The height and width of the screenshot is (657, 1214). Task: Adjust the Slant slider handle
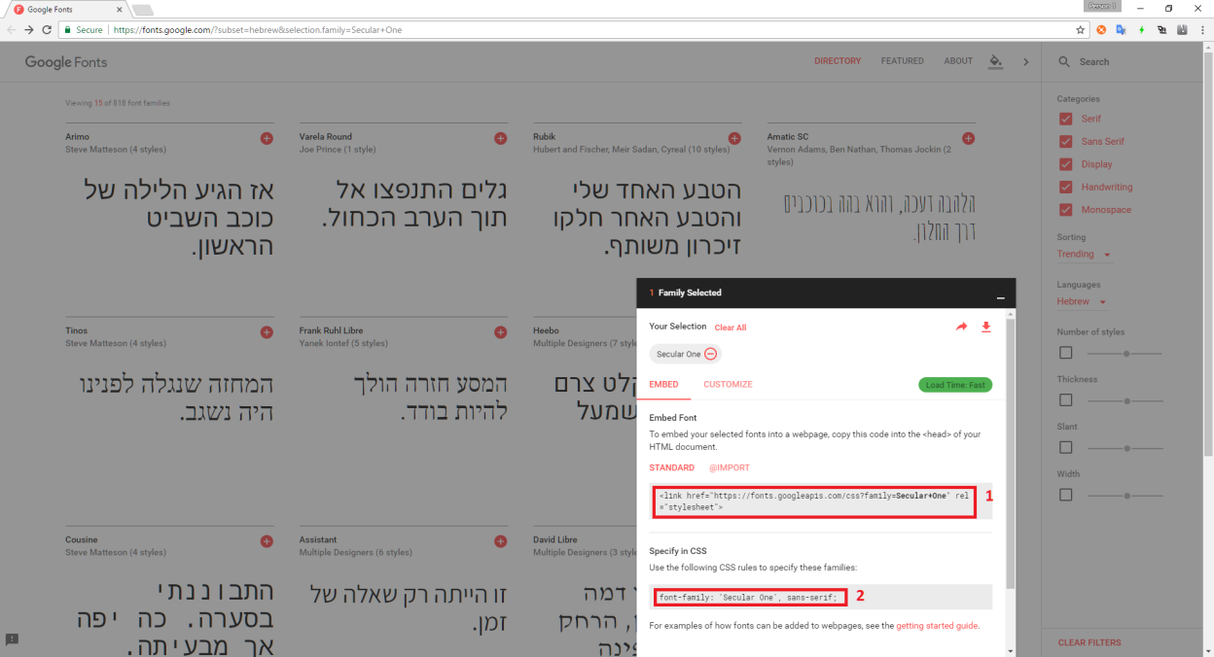click(1127, 448)
